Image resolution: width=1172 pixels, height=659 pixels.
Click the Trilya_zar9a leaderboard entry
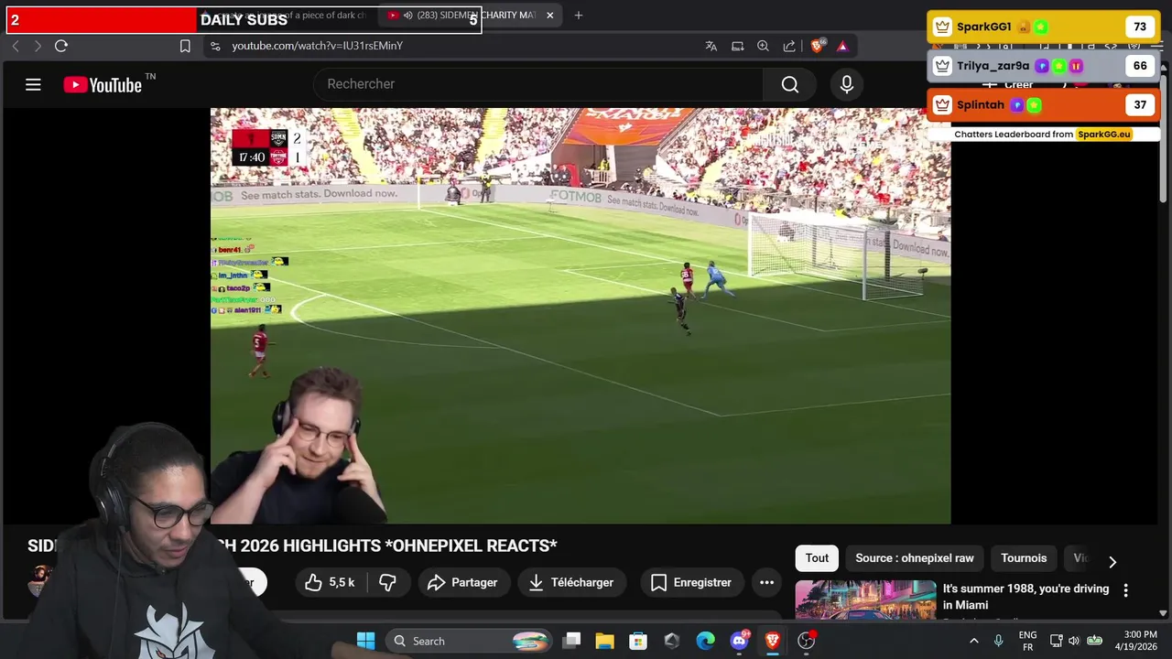click(1043, 66)
